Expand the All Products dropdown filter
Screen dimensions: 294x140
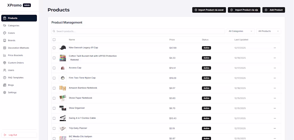click(x=268, y=31)
